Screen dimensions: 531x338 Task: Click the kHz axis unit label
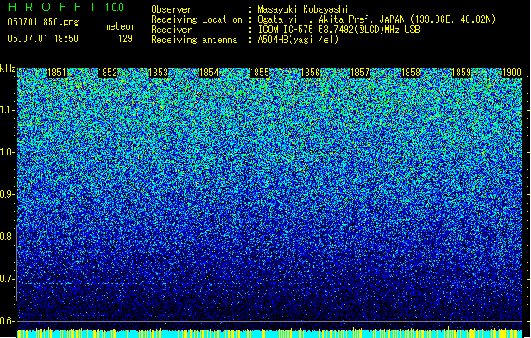[8, 68]
